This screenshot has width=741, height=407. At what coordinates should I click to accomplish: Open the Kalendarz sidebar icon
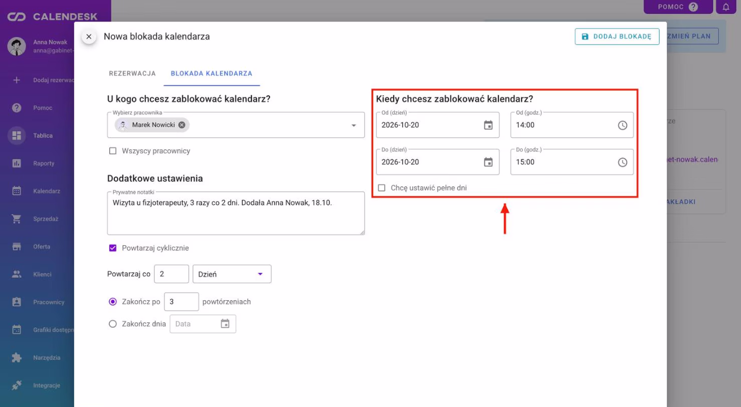[17, 191]
